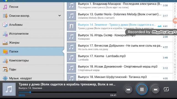Click thumbnail of Земляне track
177x99 pixels.
[x=71, y=26]
